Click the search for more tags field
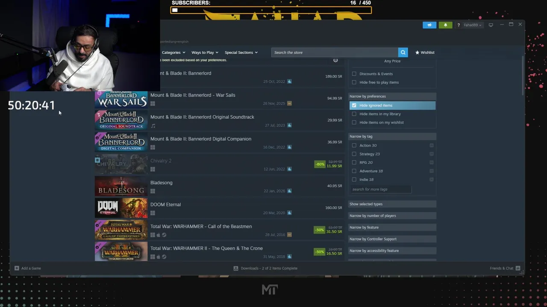547x307 pixels. pos(381,189)
